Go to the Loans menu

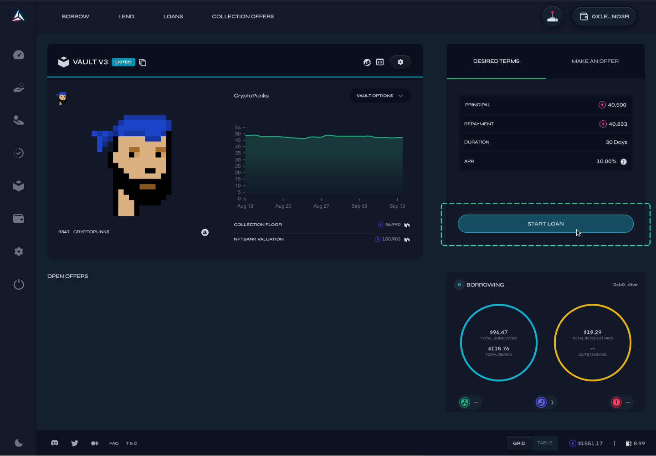click(x=173, y=16)
